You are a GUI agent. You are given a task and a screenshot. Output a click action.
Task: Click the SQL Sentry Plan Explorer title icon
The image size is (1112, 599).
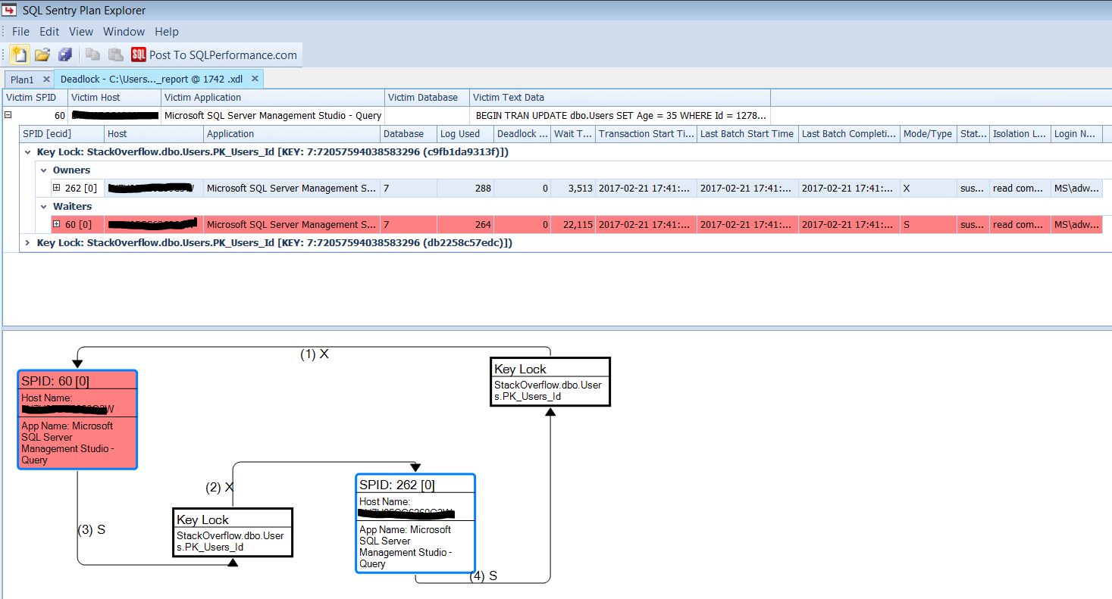(x=10, y=10)
